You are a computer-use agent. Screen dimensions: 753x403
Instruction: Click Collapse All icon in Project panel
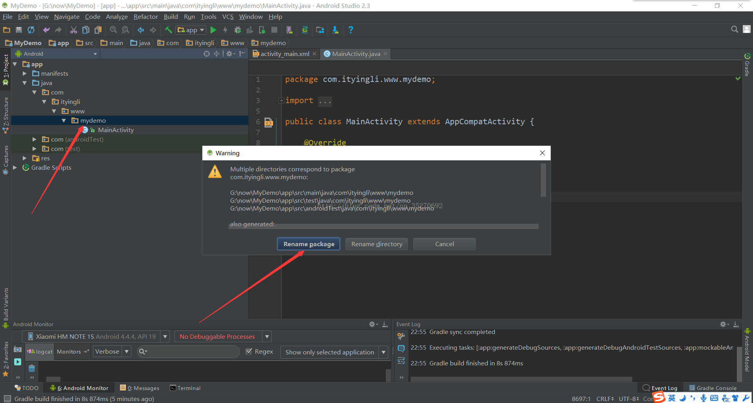216,54
